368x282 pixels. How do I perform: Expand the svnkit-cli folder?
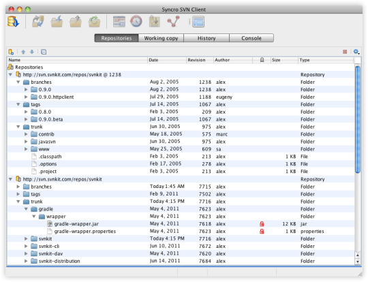coord(26,247)
